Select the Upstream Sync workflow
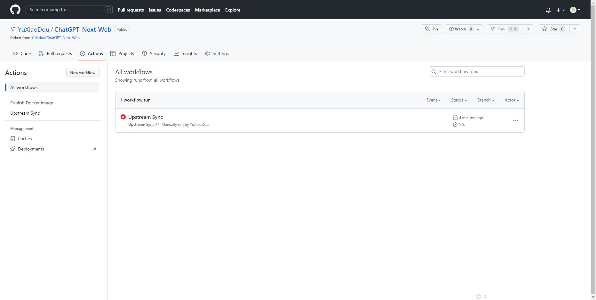 click(25, 113)
